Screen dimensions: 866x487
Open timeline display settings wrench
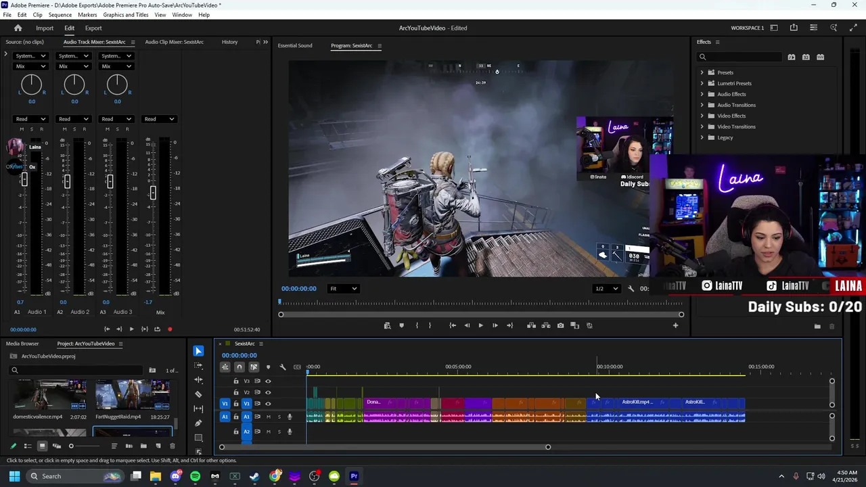coord(283,367)
